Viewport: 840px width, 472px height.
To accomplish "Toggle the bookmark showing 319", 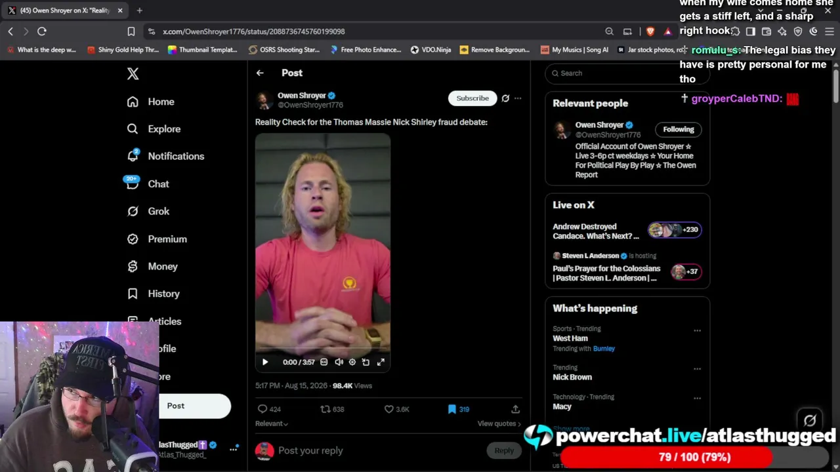I will point(458,409).
